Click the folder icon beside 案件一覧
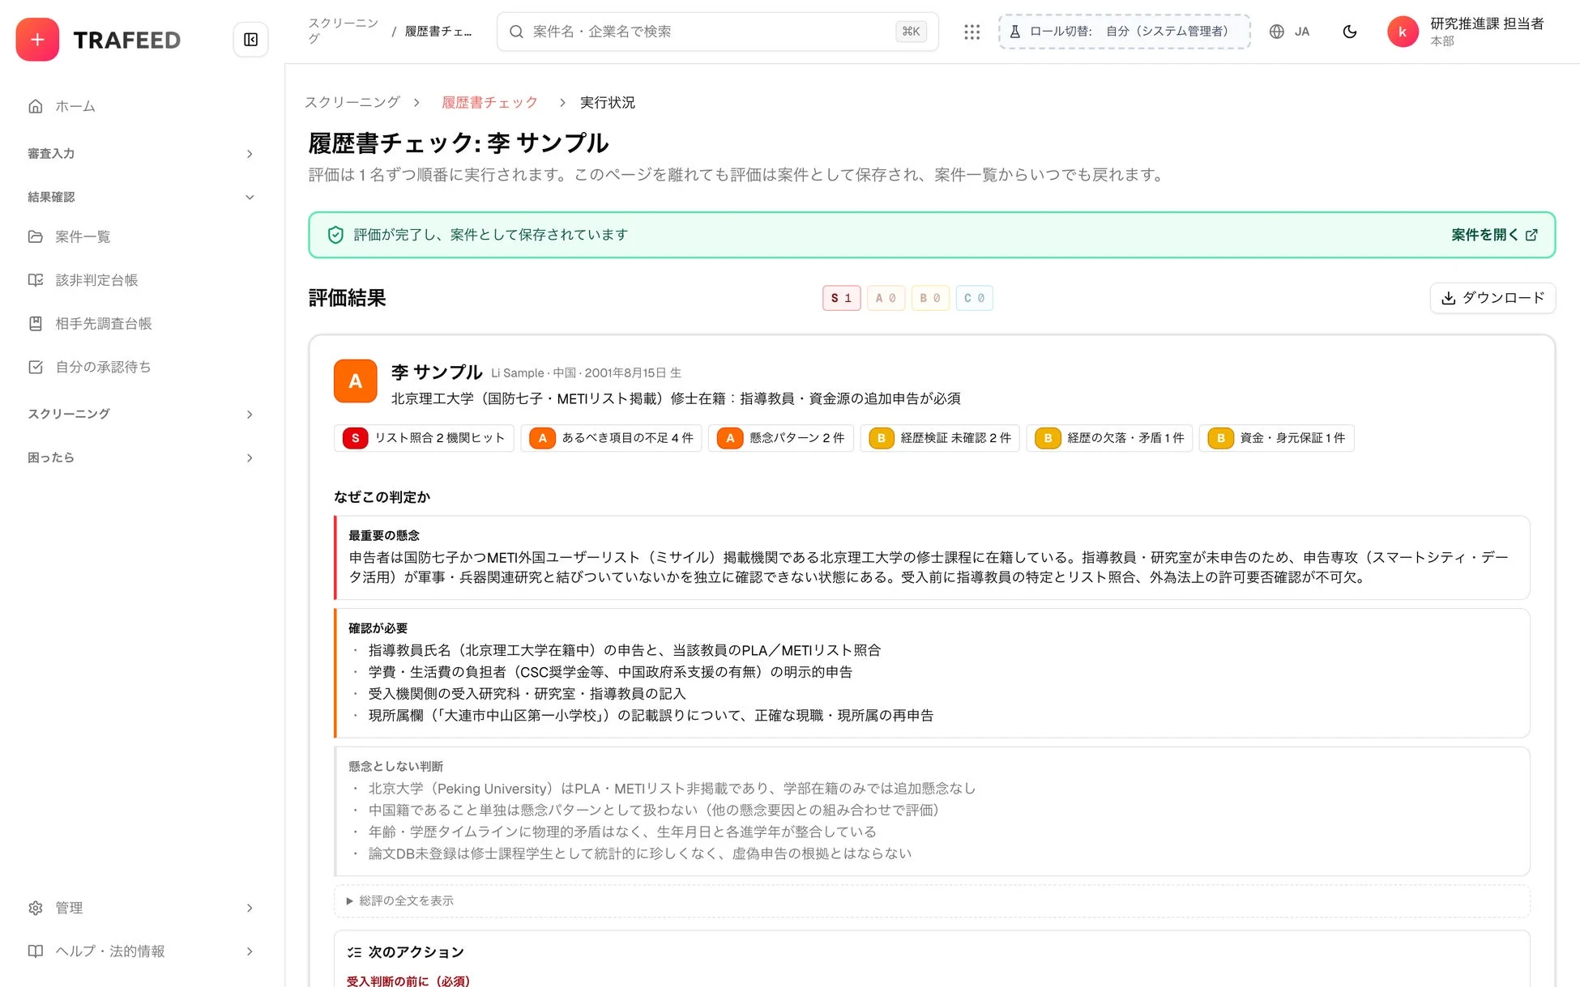 tap(36, 236)
